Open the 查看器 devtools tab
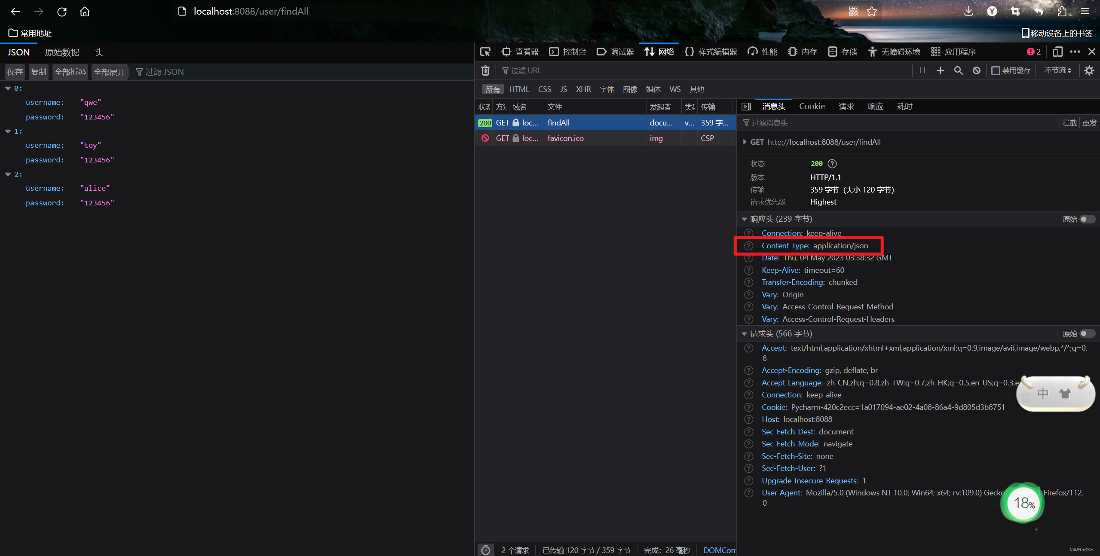This screenshot has height=556, width=1100. pos(520,52)
